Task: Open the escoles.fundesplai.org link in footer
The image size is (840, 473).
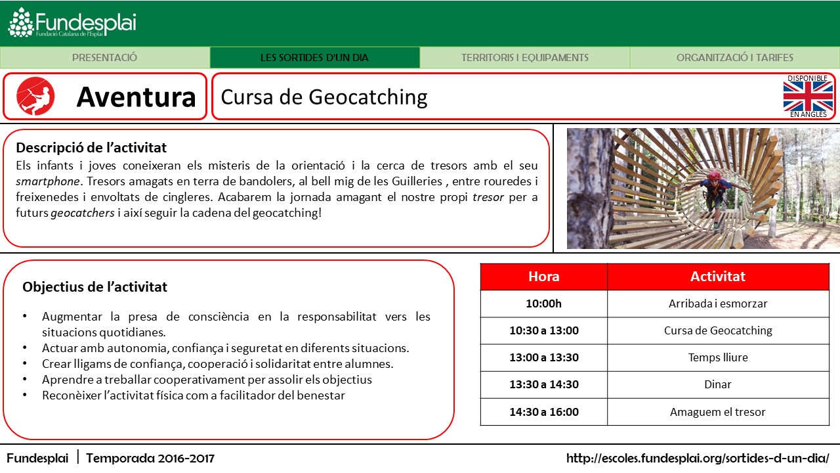Action: point(698,458)
